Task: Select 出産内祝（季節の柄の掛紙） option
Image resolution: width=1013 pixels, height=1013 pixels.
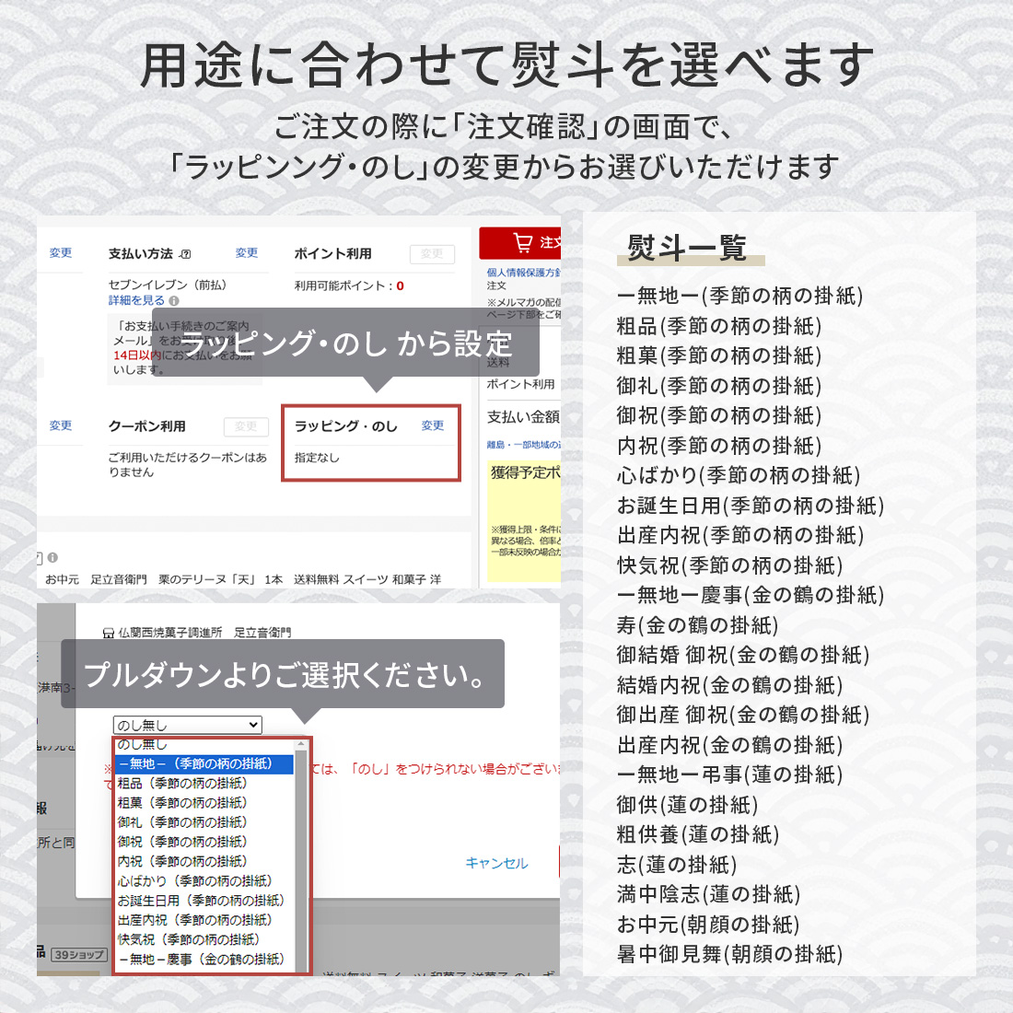Action: [193, 920]
